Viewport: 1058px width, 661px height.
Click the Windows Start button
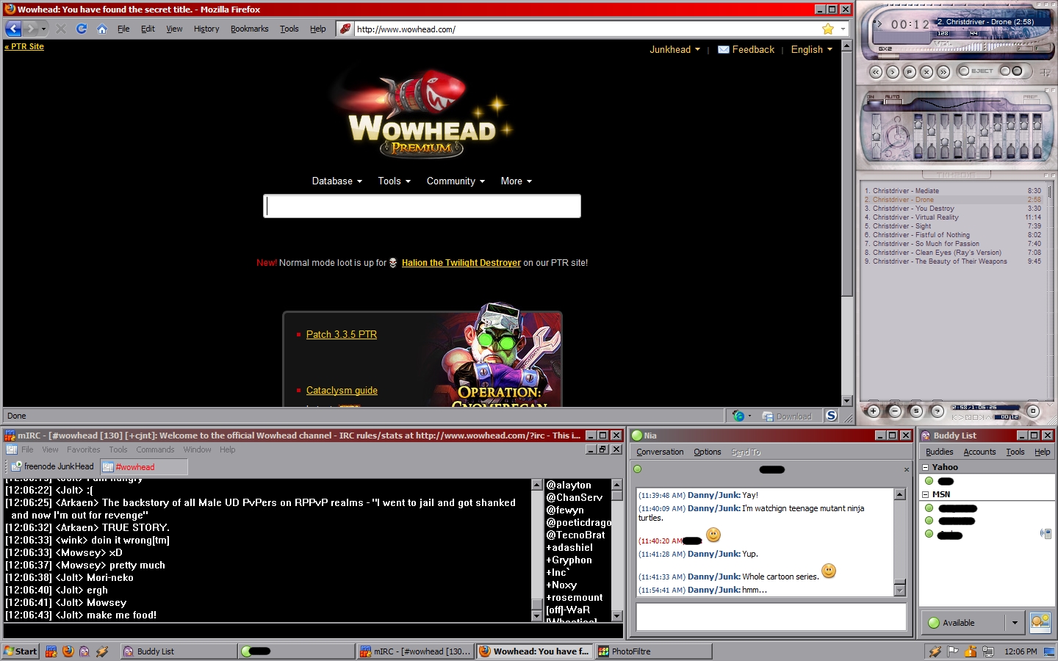21,651
